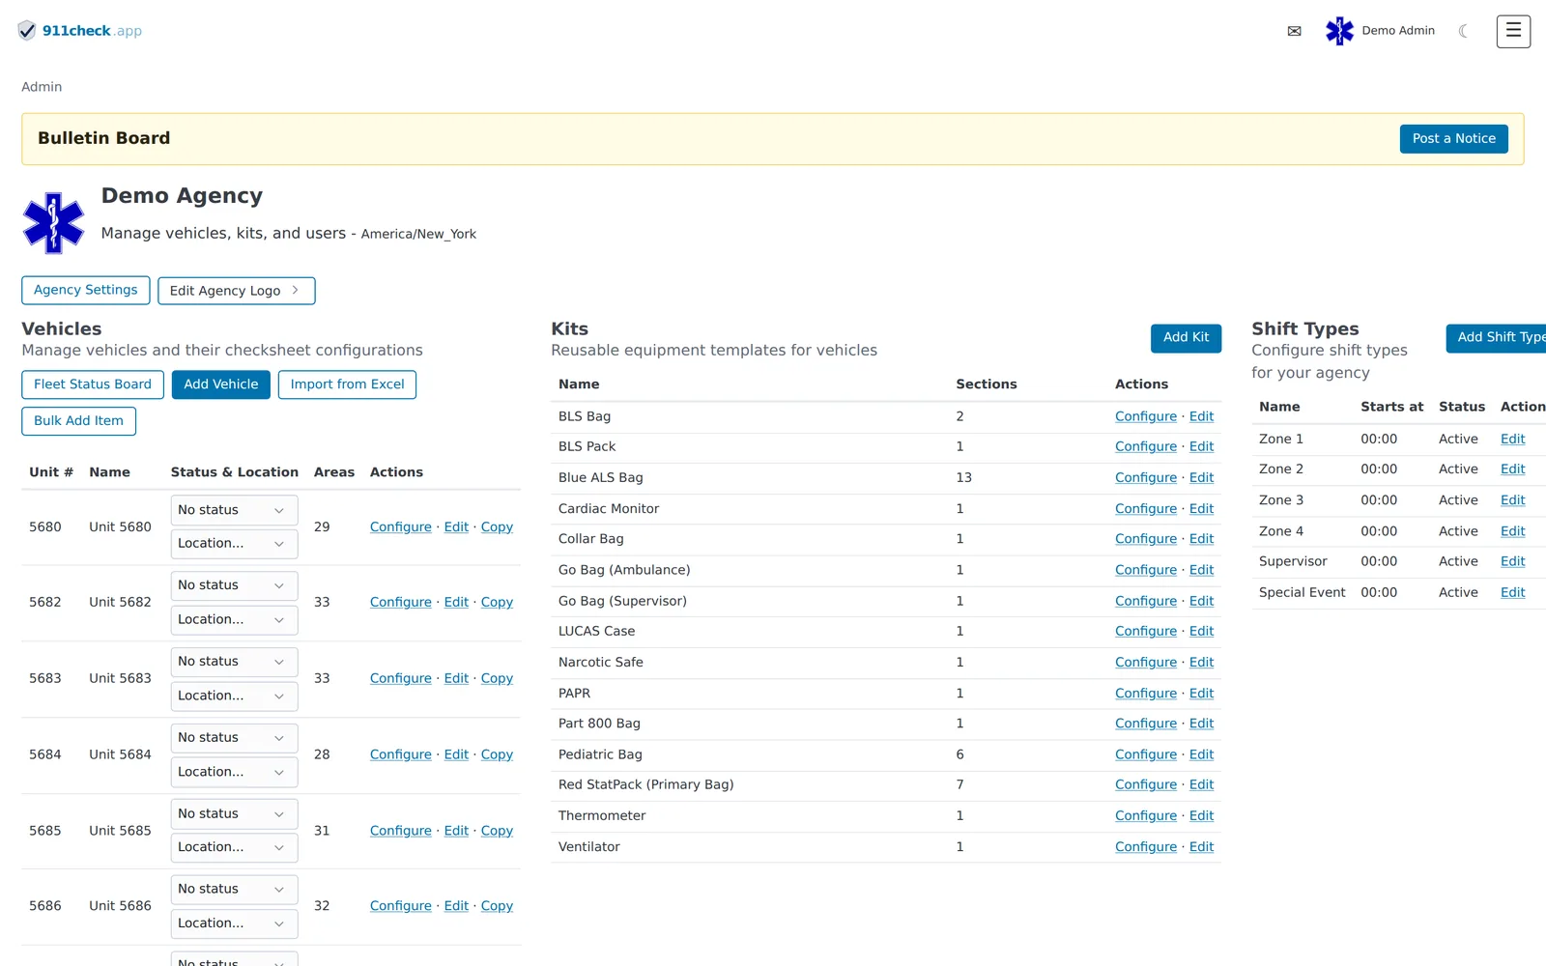The image size is (1546, 966).
Task: Configure Unit 5680 vehicle
Action: (401, 527)
